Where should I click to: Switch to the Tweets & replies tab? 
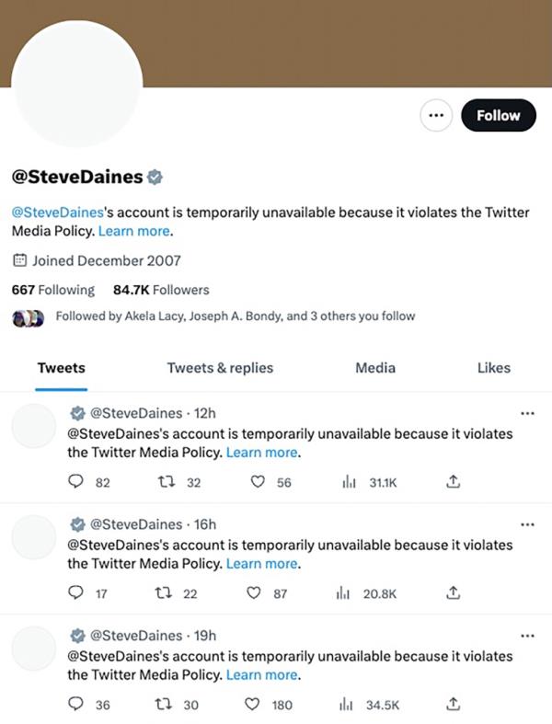click(x=220, y=368)
